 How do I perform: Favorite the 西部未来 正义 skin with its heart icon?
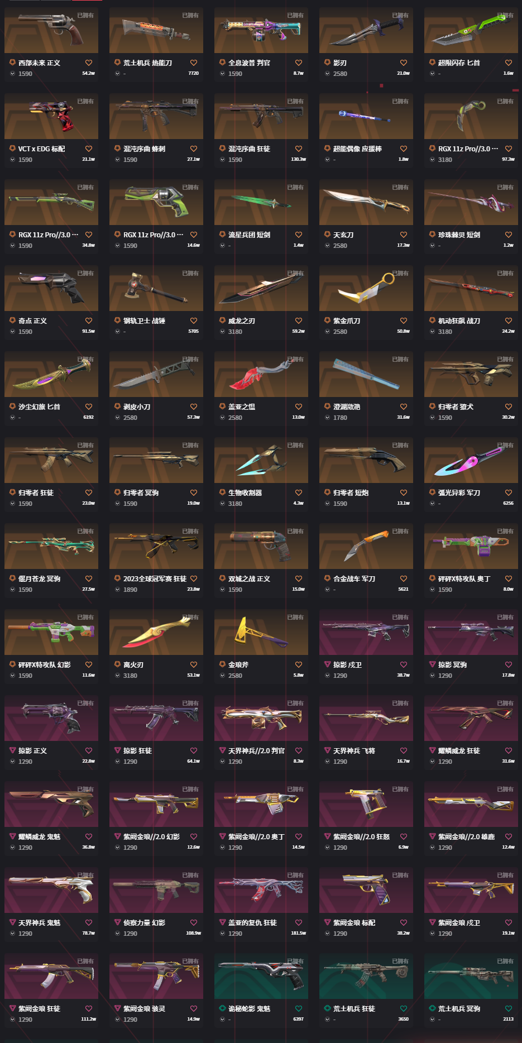[x=89, y=63]
